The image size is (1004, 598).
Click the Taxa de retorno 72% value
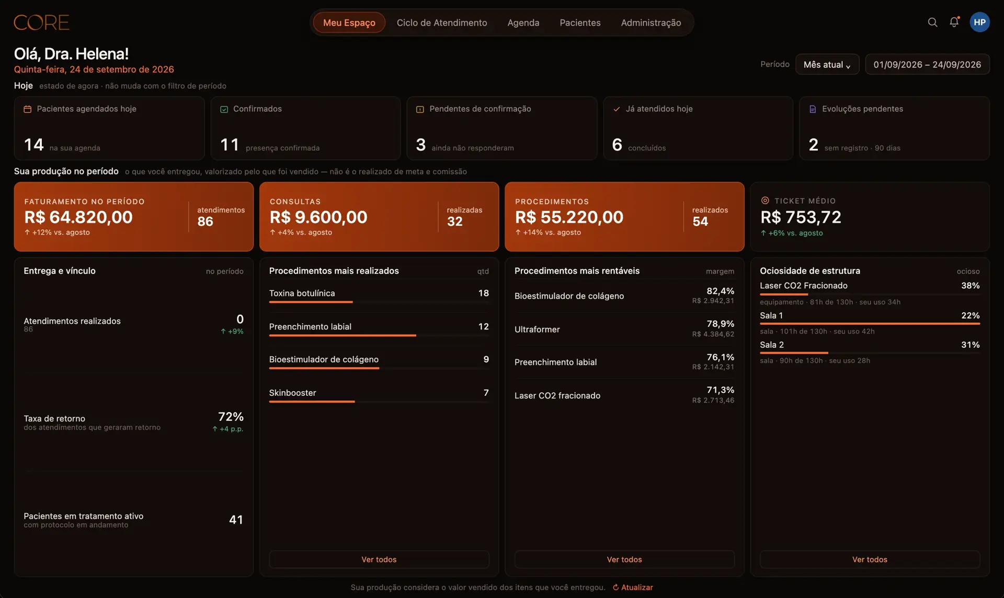[231, 417]
